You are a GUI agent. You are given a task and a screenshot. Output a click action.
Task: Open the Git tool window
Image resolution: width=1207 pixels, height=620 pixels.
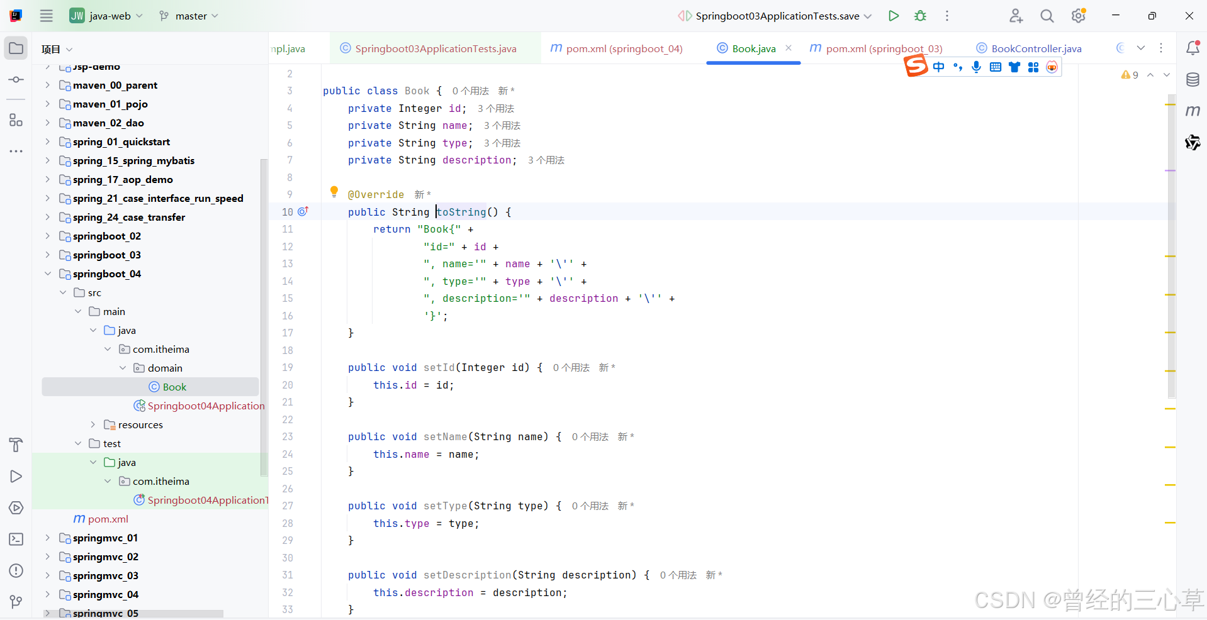pos(16,602)
